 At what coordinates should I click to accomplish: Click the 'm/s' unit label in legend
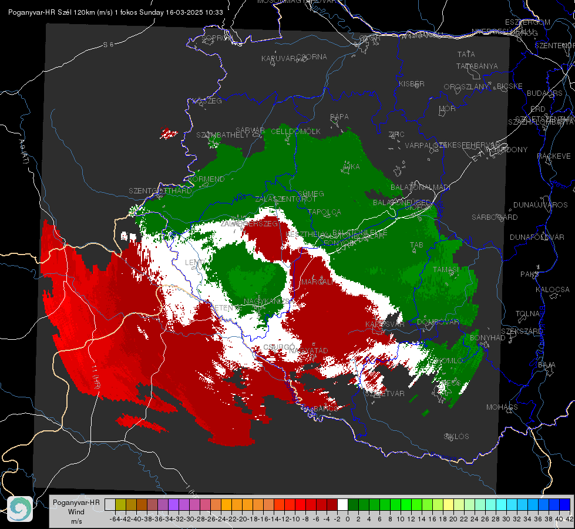[76, 521]
